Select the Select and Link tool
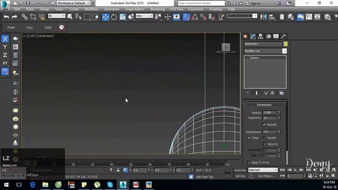 tap(25, 17)
